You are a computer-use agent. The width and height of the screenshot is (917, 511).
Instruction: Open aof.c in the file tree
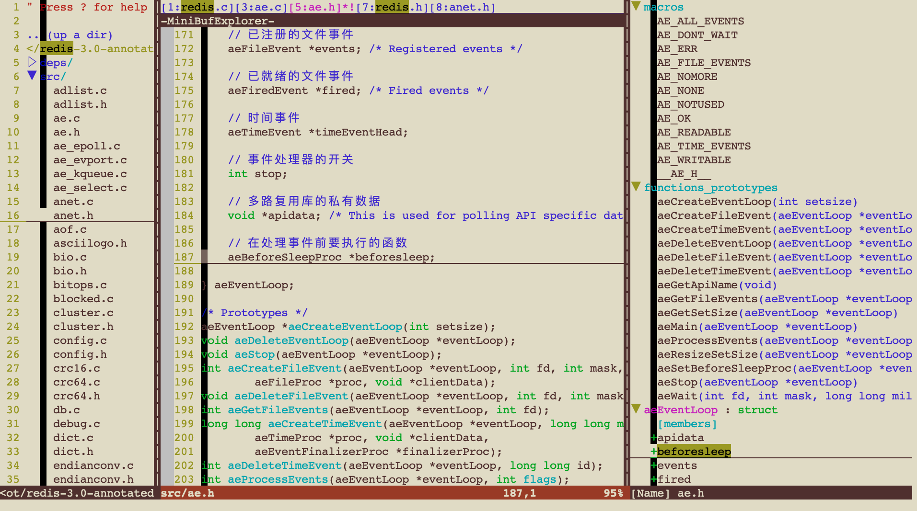click(70, 229)
